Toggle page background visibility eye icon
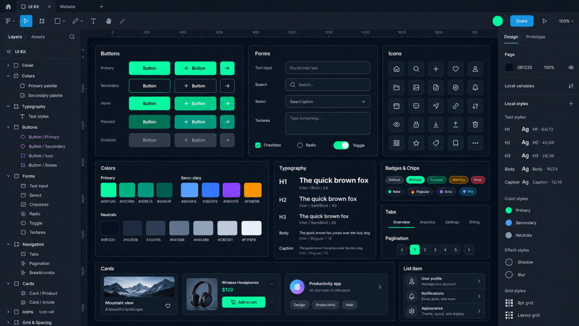 [x=571, y=68]
